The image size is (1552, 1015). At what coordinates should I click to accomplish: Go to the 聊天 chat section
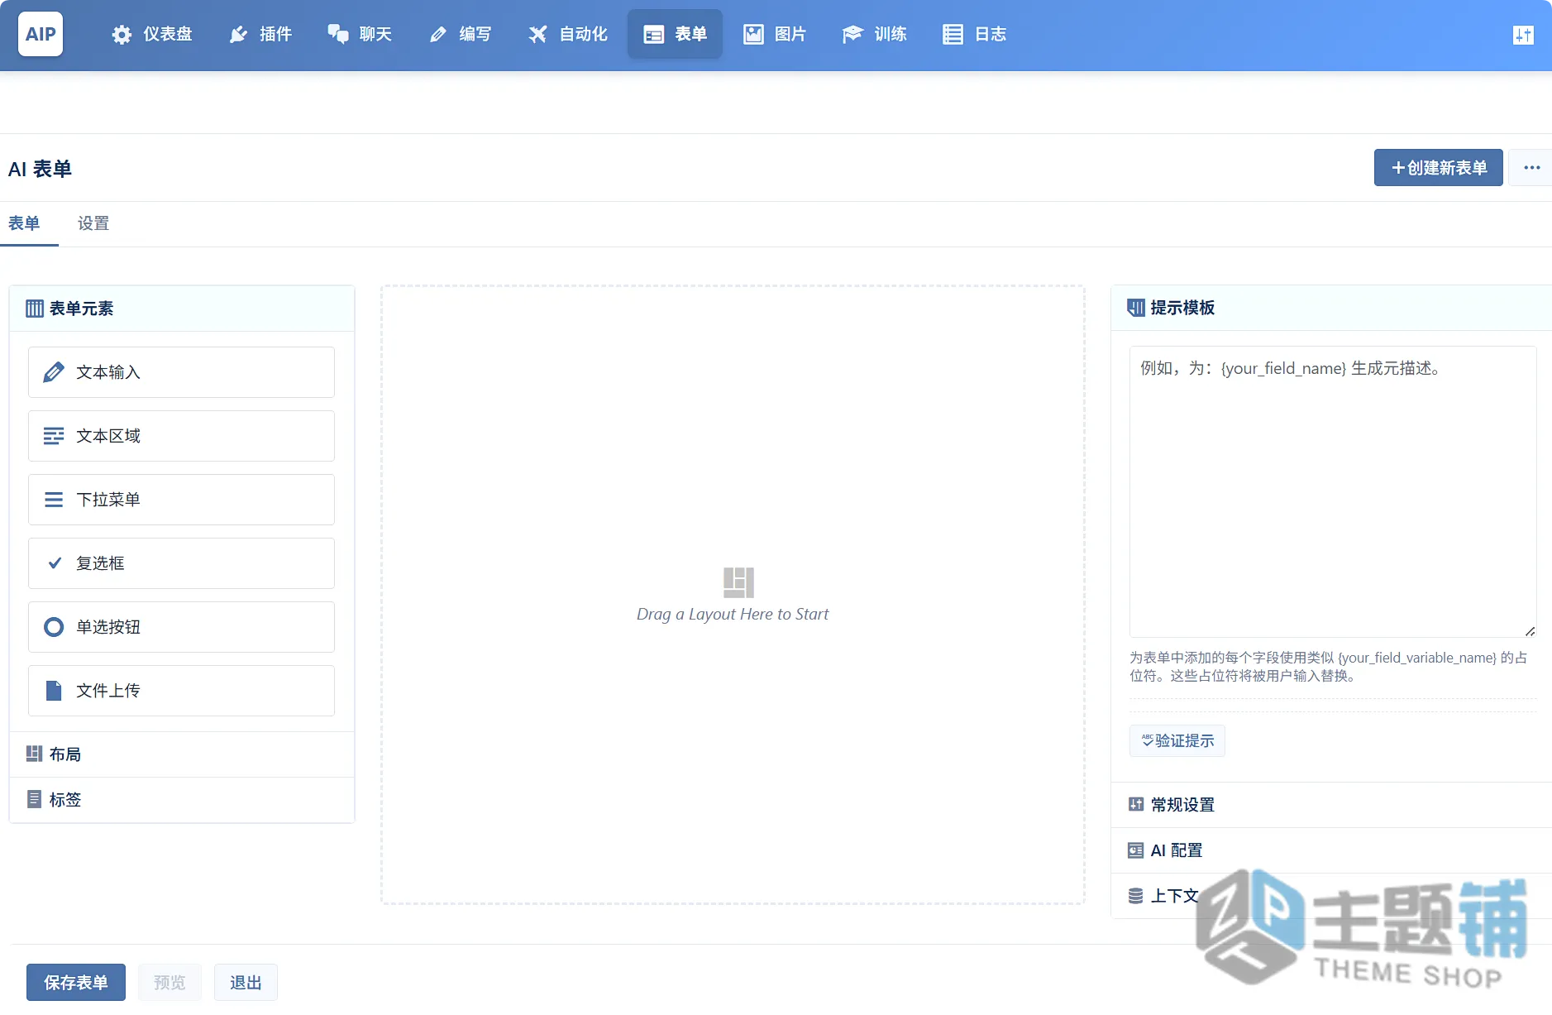tap(360, 34)
